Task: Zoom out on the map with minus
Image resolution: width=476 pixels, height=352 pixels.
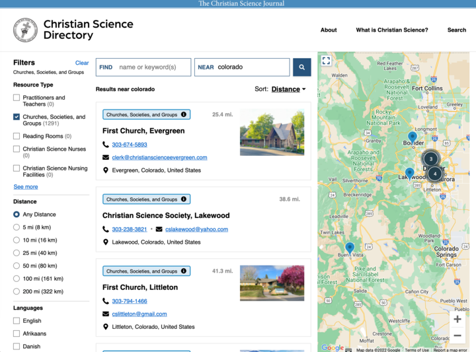Action: click(457, 335)
